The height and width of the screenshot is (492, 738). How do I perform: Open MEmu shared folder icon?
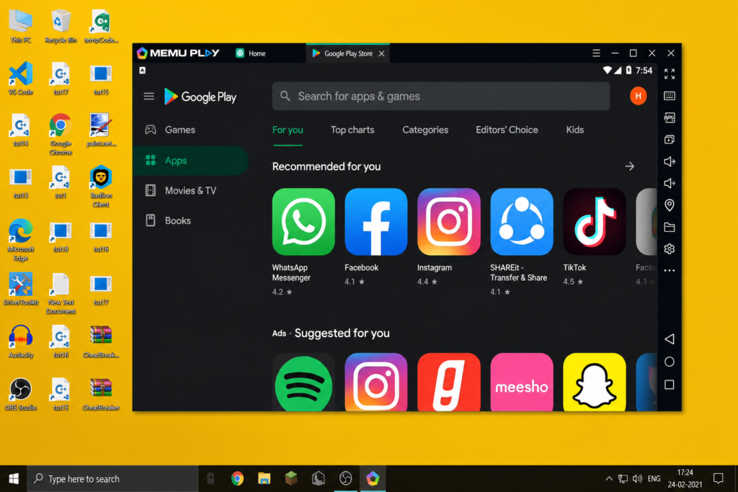(x=670, y=227)
